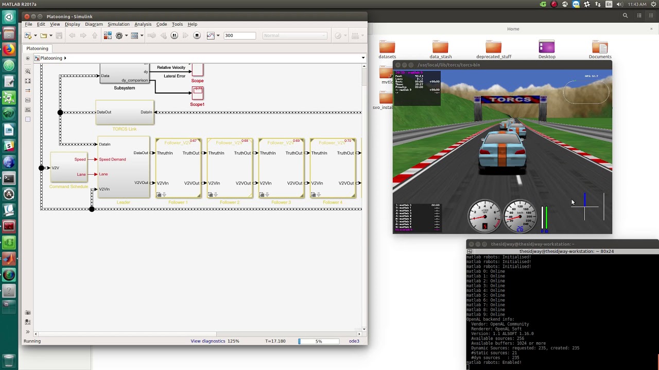This screenshot has height=370, width=659.
Task: Open the Documents folder in Files
Action: tap(600, 49)
